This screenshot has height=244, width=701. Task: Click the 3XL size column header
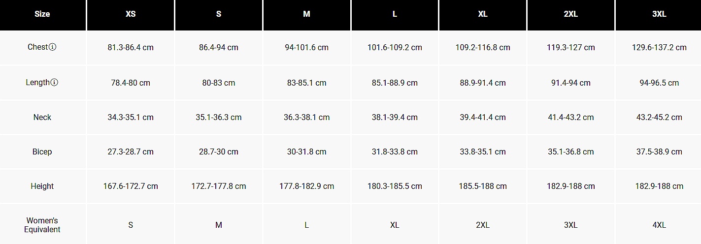(x=659, y=15)
